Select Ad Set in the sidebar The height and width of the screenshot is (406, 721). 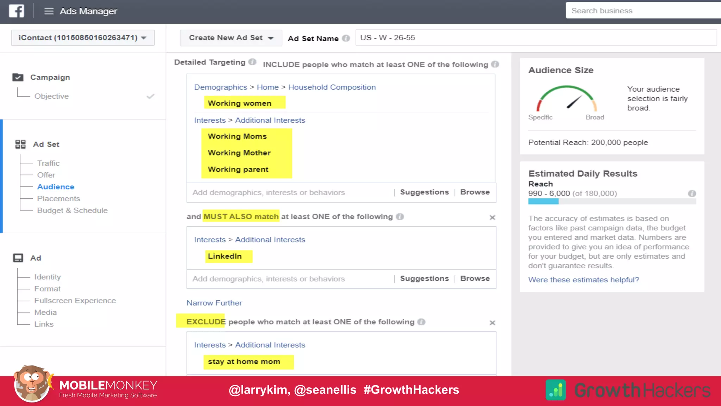point(46,144)
